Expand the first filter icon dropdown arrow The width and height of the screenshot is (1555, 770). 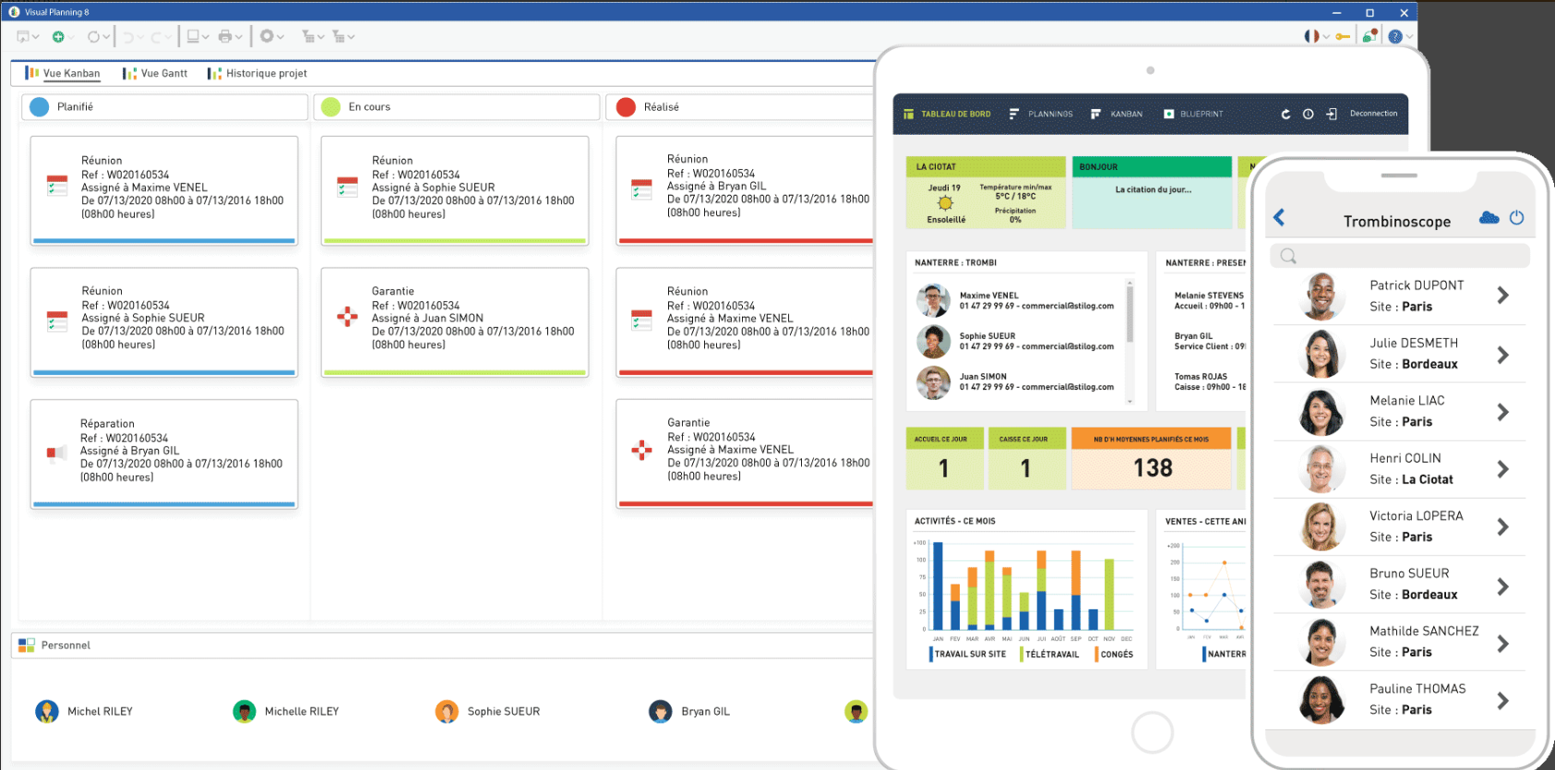pyautogui.click(x=320, y=37)
